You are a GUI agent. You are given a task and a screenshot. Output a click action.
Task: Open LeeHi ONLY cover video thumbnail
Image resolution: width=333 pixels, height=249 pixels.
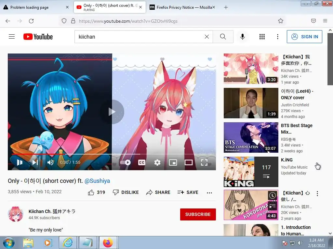(251, 103)
